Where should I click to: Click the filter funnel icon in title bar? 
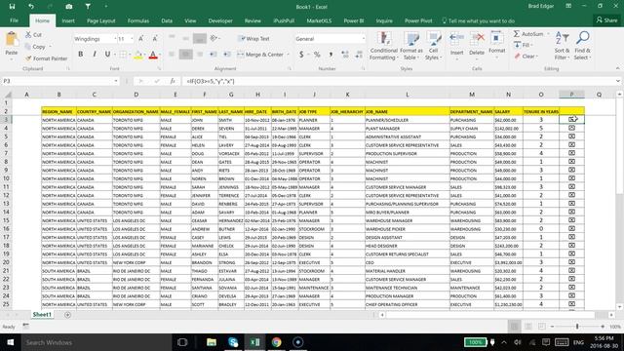click(x=88, y=7)
